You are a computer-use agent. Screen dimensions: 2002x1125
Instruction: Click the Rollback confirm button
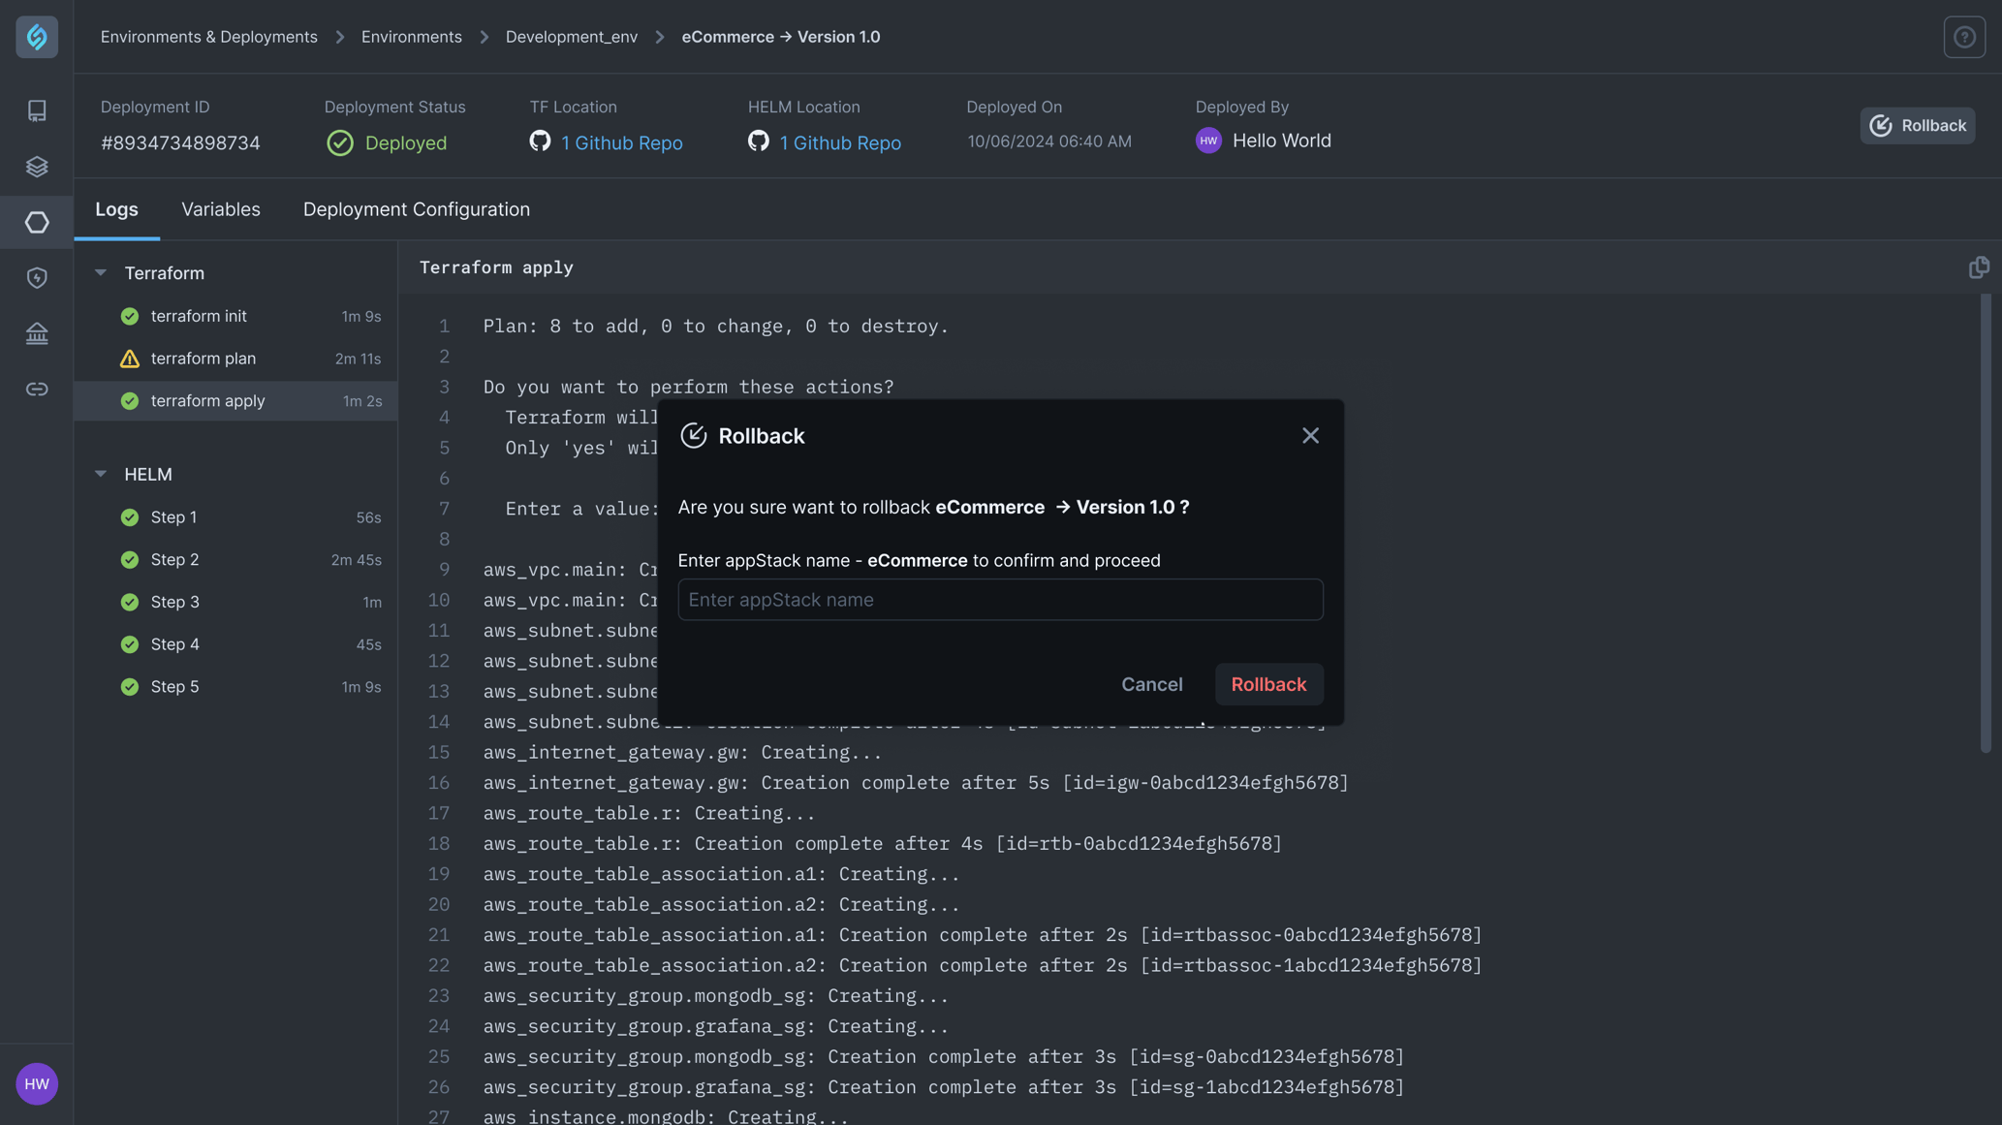(1267, 683)
